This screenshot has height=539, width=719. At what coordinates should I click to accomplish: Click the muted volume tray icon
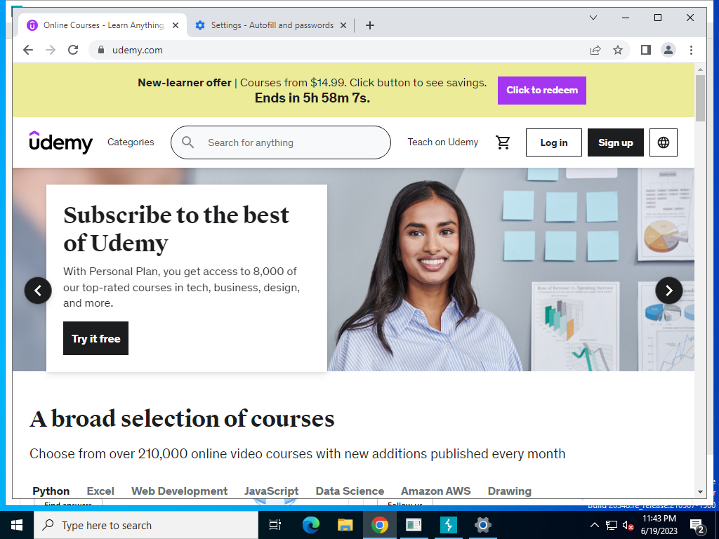[628, 525]
